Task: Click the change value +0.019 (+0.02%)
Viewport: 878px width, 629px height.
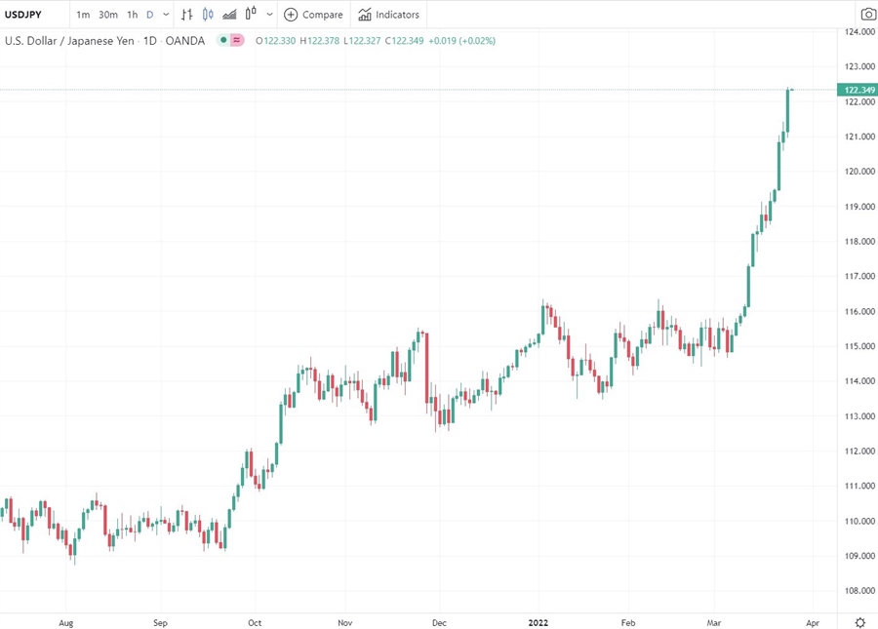Action: [x=462, y=41]
